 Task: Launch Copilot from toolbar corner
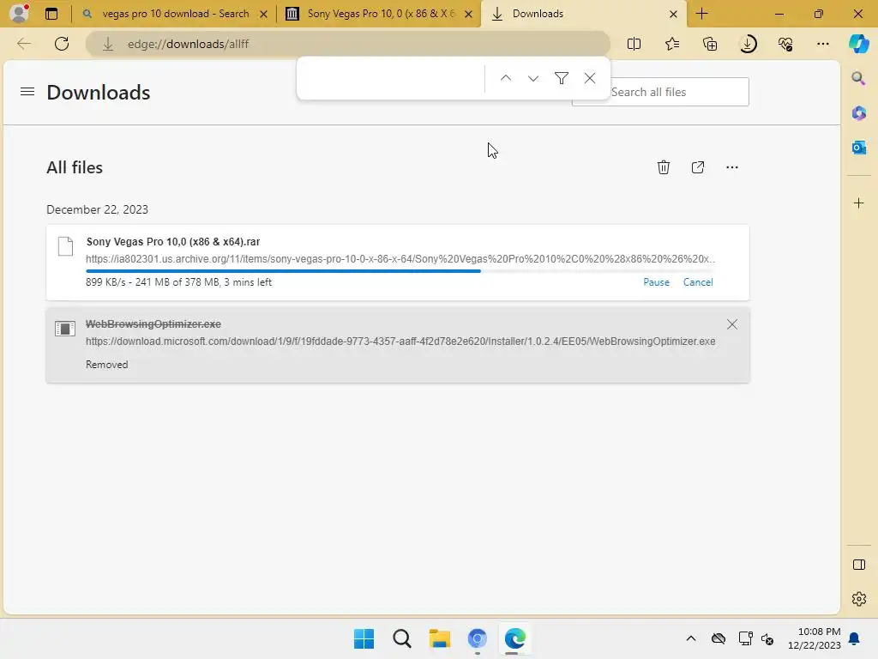pos(858,44)
